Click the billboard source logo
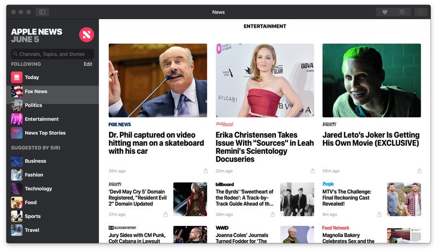Screen dimensions: 437x251 tap(225, 184)
